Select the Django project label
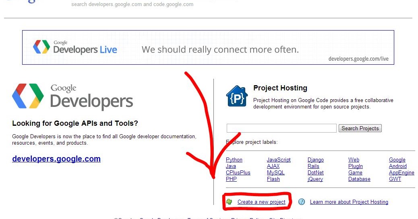This screenshot has width=418, height=219. [x=316, y=160]
